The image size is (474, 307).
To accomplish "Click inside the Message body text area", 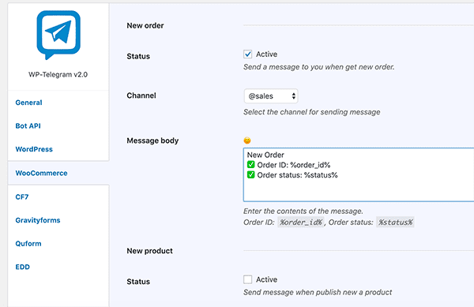I will point(359,174).
